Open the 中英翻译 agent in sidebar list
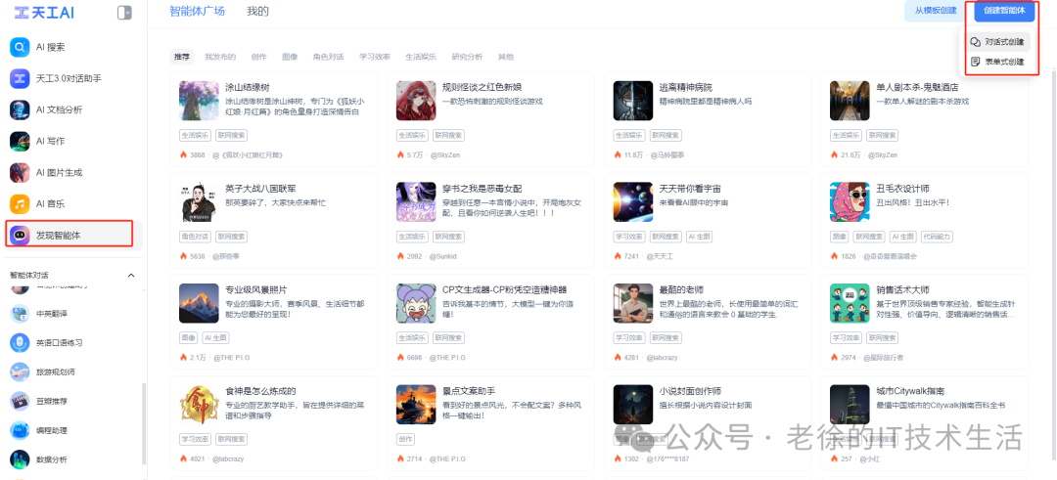This screenshot has width=1057, height=480. tap(51, 313)
